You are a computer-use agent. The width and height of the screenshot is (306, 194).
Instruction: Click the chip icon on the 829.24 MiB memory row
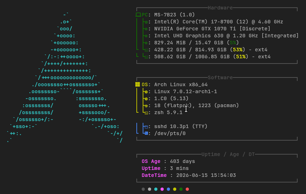[146, 43]
